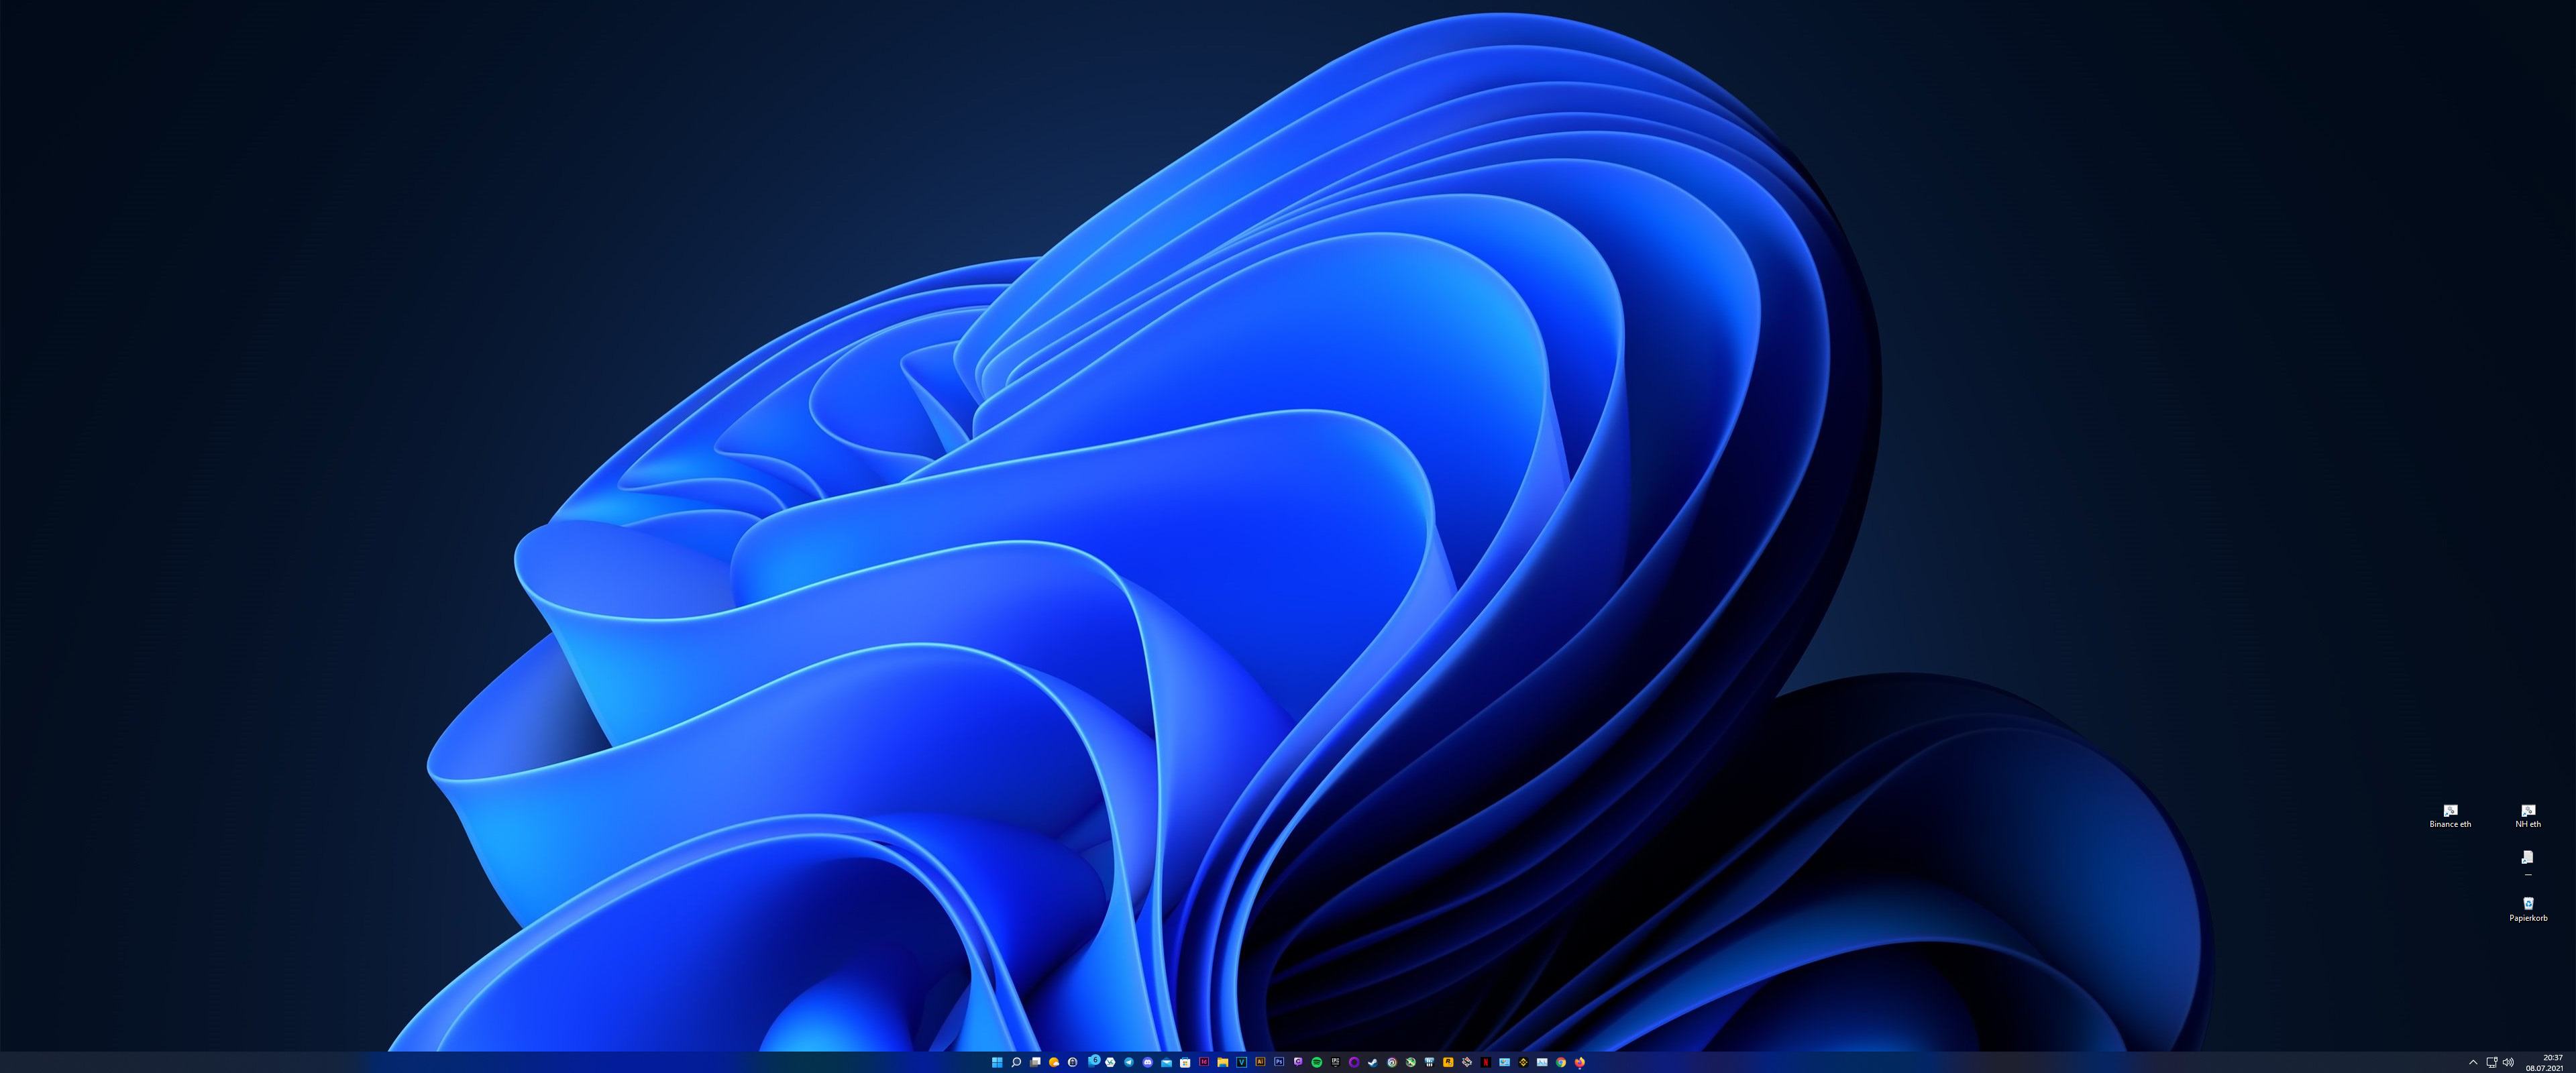Open the green hexagon V app
This screenshot has width=2576, height=1073.
coord(1111,1062)
